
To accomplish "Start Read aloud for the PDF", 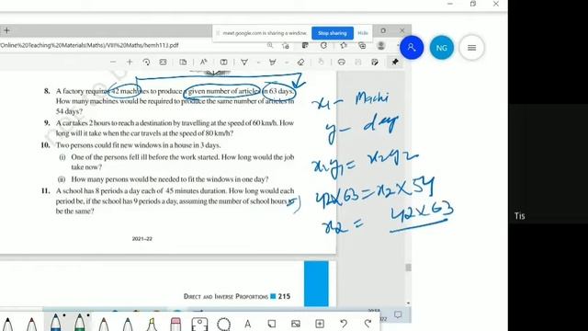I will coord(204,62).
